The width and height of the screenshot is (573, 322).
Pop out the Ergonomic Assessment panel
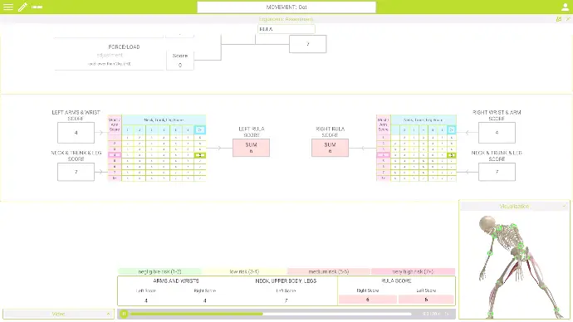559,19
